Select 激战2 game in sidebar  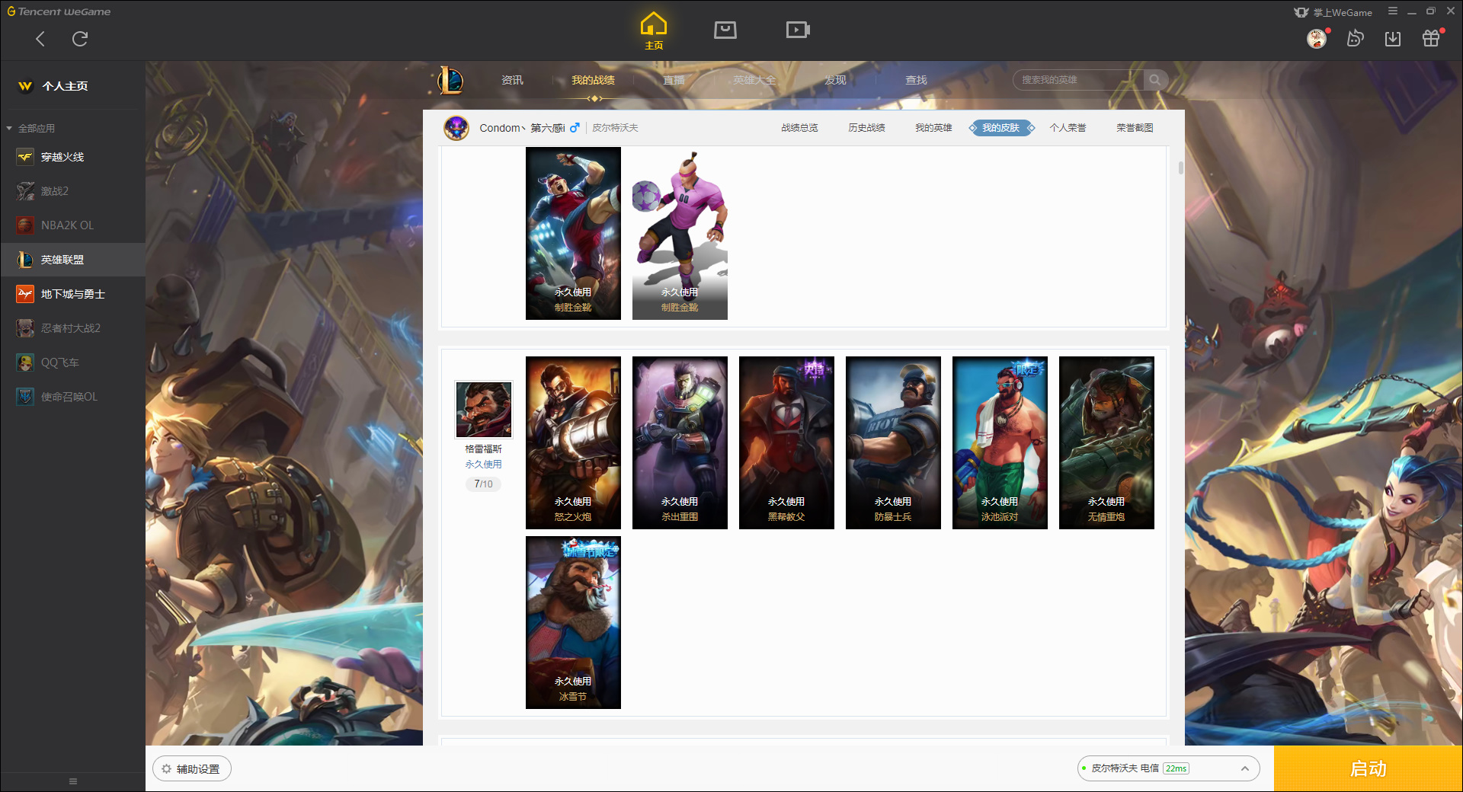[72, 191]
